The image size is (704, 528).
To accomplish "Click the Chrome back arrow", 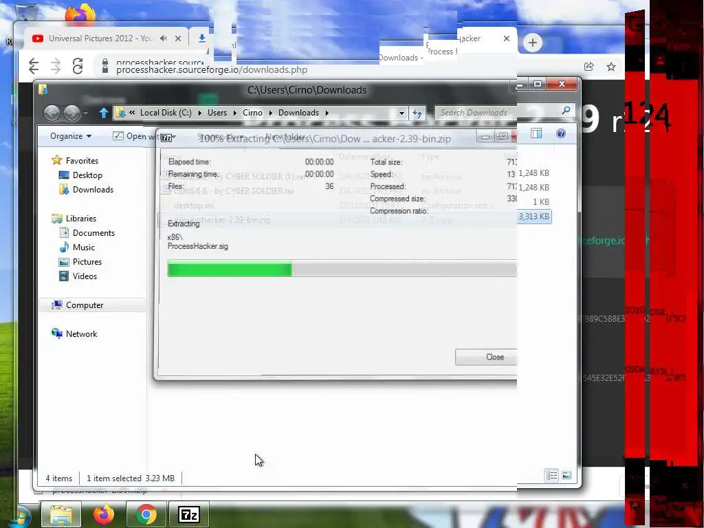I will coord(34,67).
